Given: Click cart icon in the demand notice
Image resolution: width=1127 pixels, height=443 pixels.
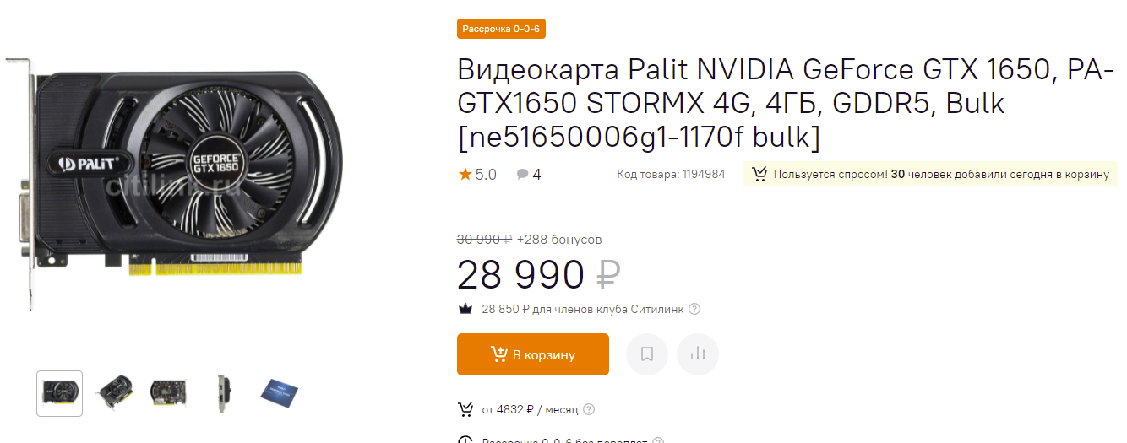Looking at the screenshot, I should tap(759, 175).
